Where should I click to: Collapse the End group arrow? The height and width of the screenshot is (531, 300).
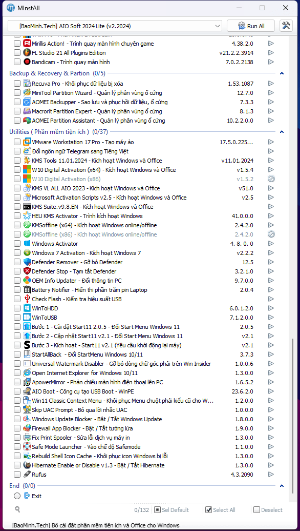(x=282, y=486)
